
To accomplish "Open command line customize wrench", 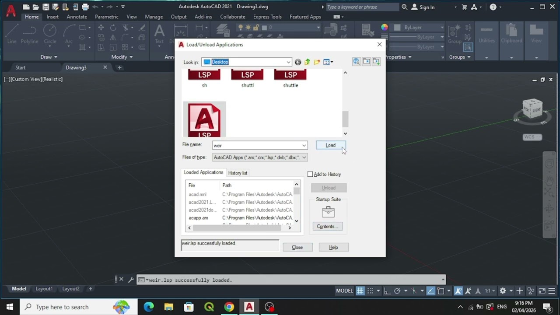I will [x=131, y=280].
